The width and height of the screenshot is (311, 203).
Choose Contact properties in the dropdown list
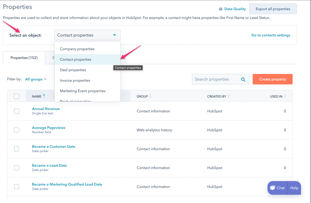click(x=87, y=60)
